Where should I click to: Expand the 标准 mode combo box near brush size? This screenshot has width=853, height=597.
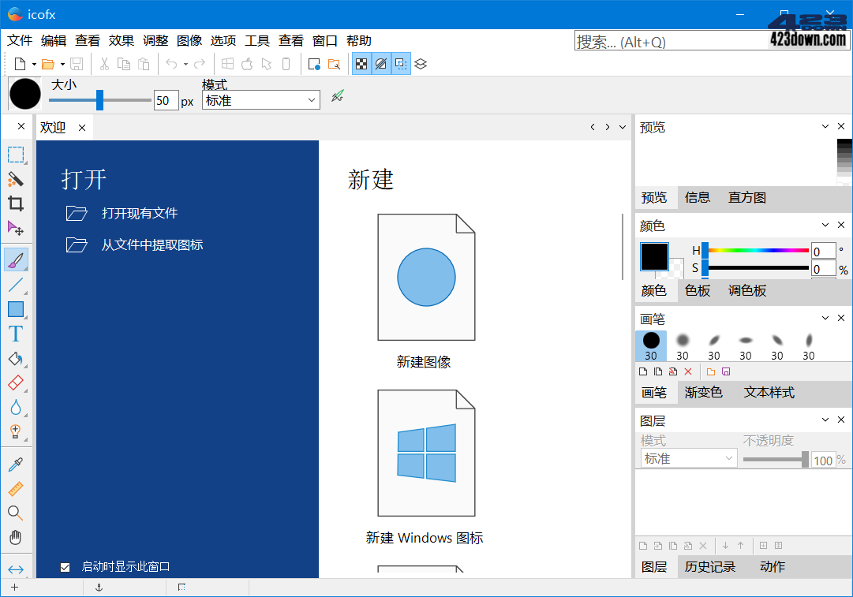[260, 100]
